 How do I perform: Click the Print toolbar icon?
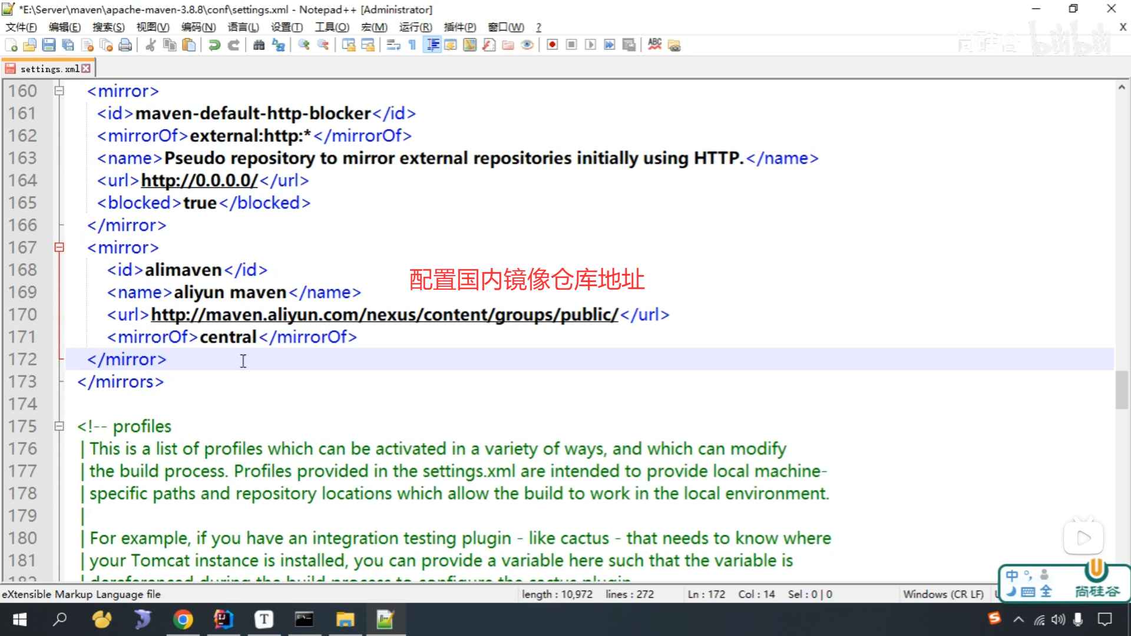125,45
